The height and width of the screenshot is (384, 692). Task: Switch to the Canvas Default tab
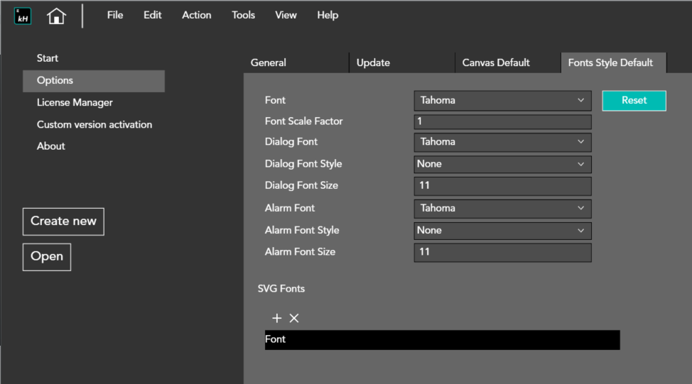click(x=496, y=62)
